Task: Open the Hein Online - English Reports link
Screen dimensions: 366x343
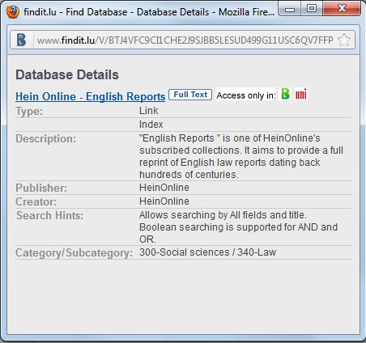Action: point(90,96)
